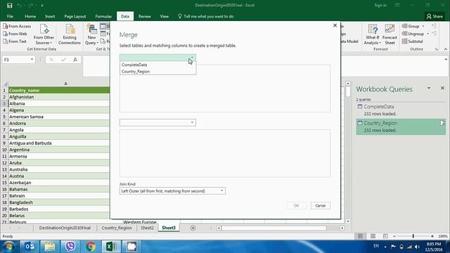Switch to the Insert tab
450x253 pixels.
[x=50, y=16]
